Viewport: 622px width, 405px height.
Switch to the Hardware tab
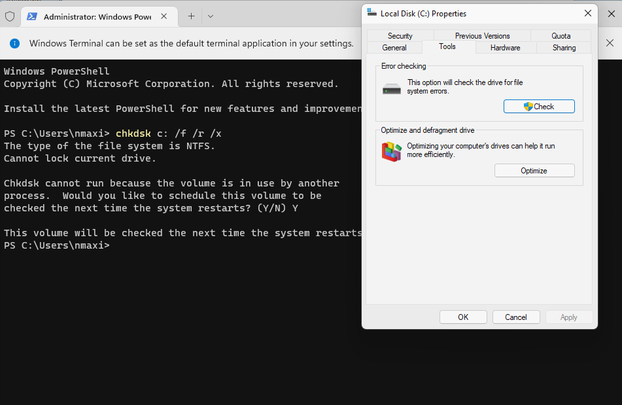(505, 48)
